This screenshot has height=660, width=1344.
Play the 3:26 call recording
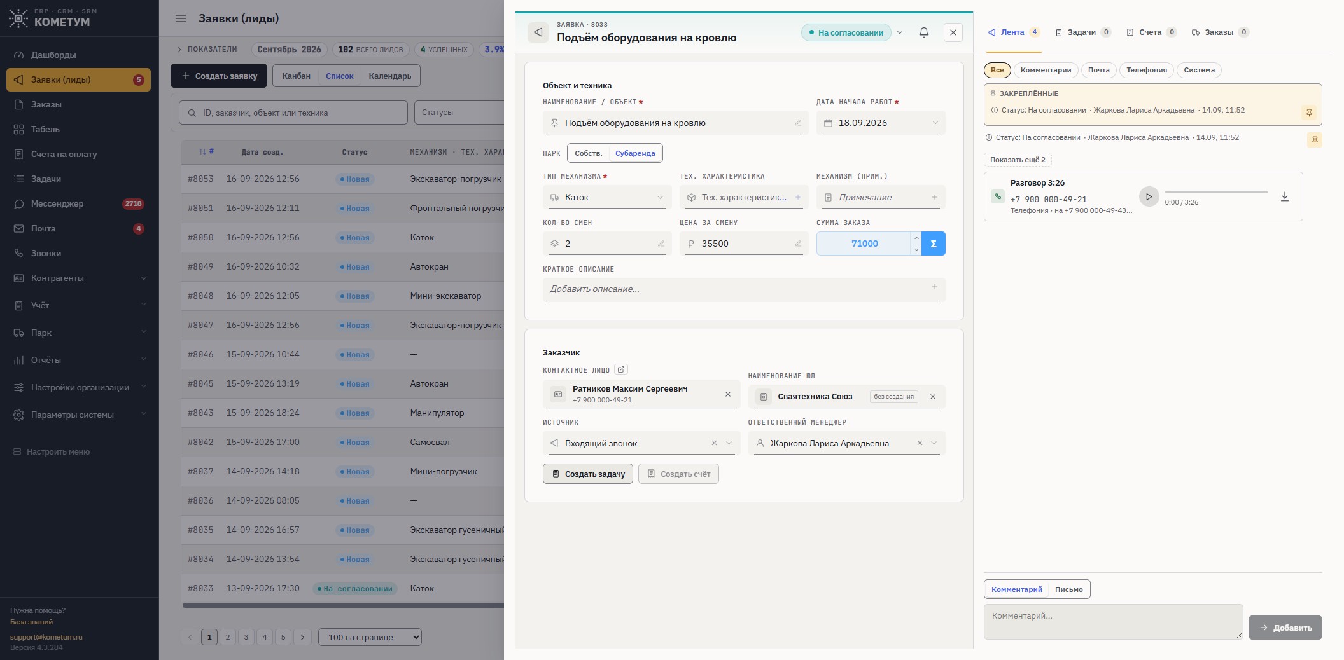pyautogui.click(x=1149, y=196)
